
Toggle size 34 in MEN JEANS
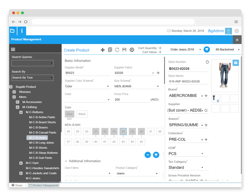(x=123, y=132)
